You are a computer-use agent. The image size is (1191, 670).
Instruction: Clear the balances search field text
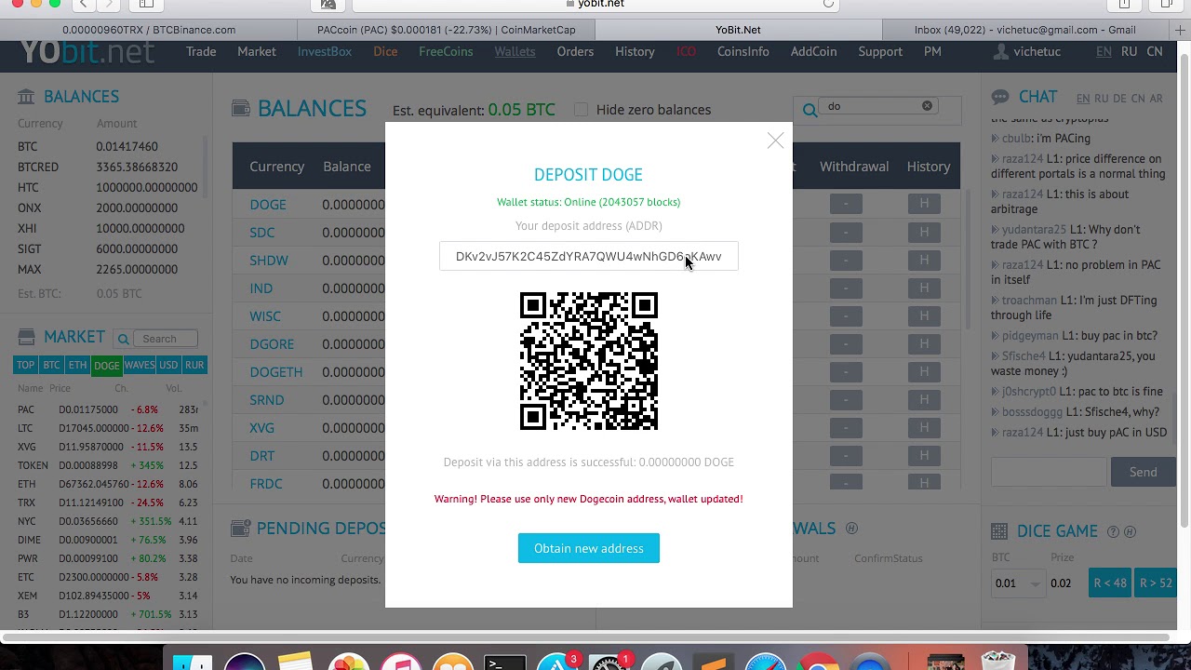pos(927,106)
